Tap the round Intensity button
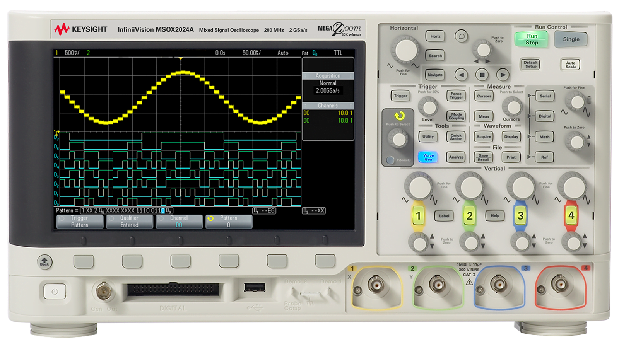 (x=390, y=160)
